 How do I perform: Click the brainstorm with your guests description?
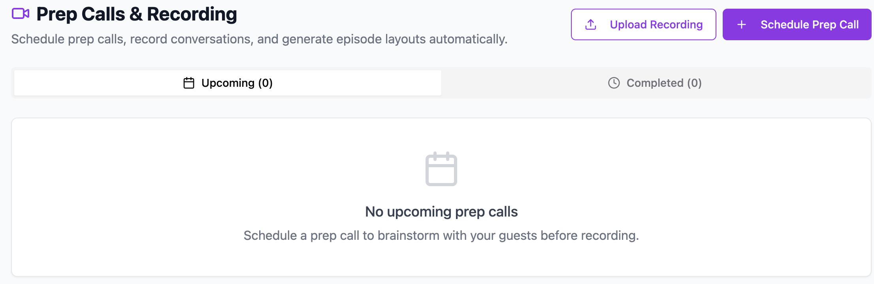[x=441, y=235]
